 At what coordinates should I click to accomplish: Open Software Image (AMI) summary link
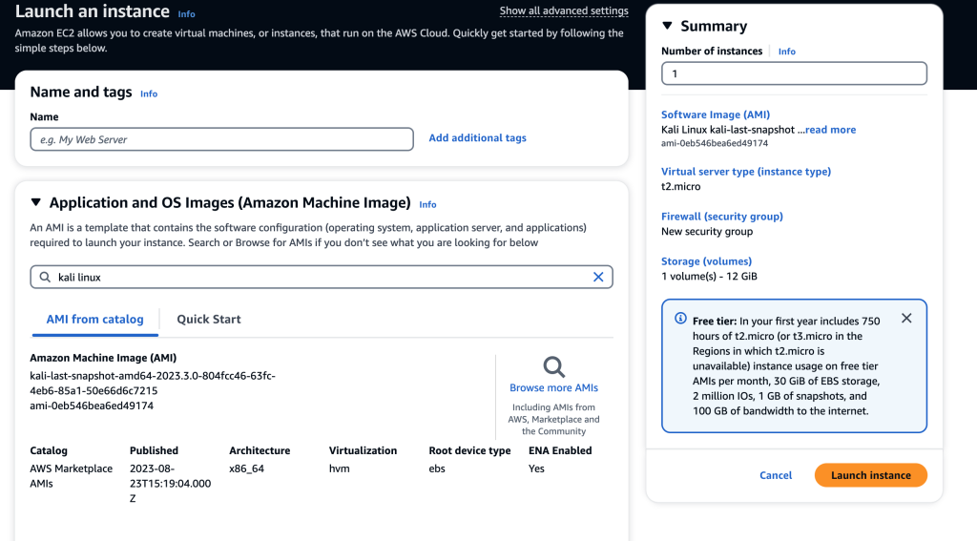click(716, 114)
